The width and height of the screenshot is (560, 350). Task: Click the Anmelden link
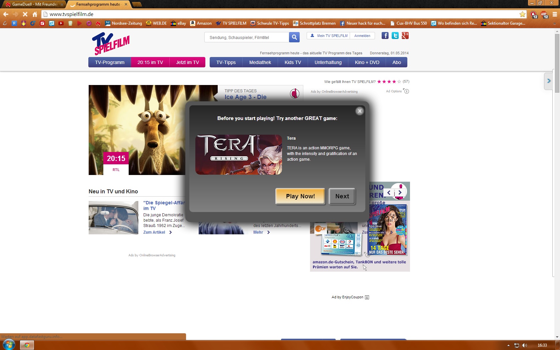362,36
